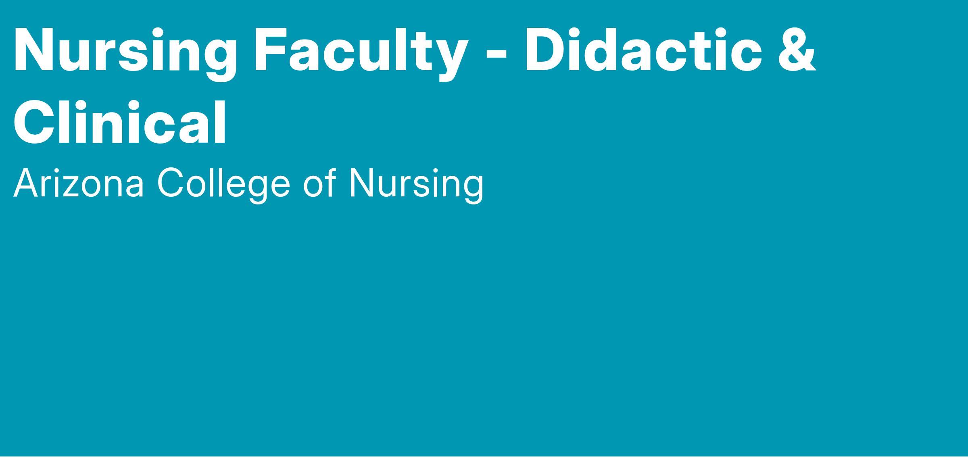This screenshot has width=968, height=473.
Task: Click the letter "A" starting "Arizona"
Action: pos(26,183)
